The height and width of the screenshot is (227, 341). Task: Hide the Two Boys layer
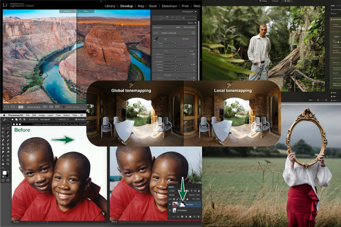coord(170,204)
